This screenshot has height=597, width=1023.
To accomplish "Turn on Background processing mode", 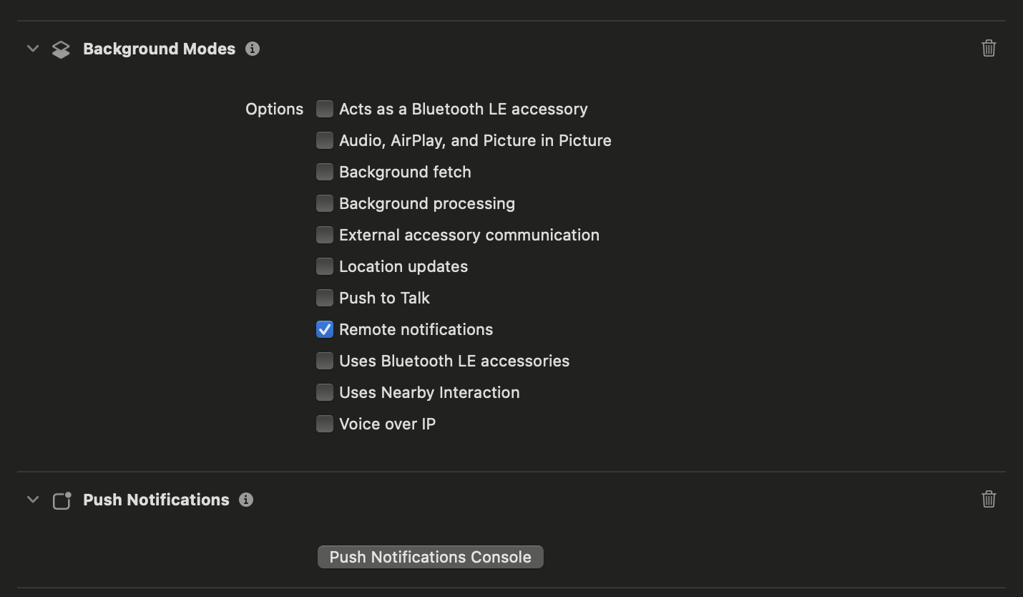I will click(x=325, y=203).
